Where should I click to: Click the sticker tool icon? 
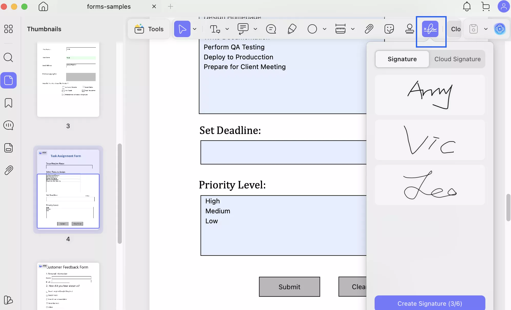[x=389, y=29]
